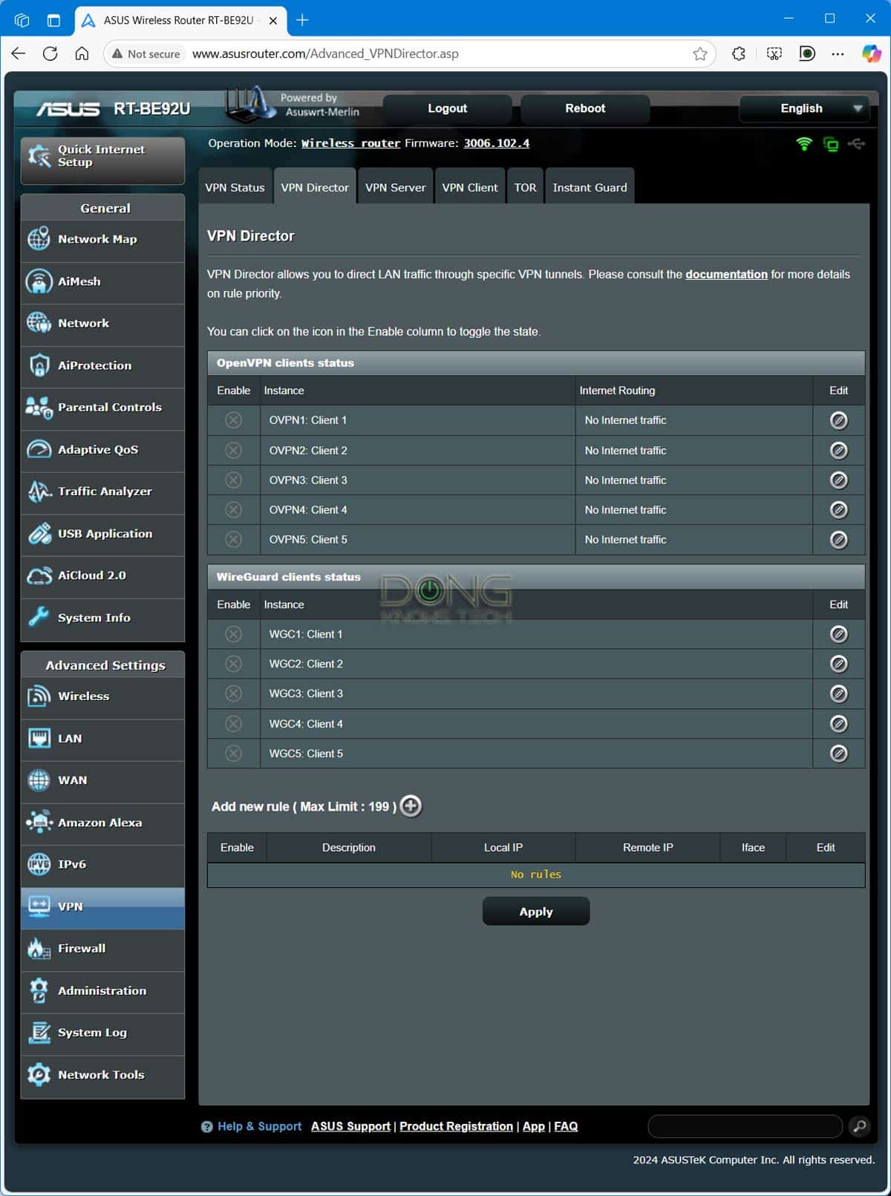Toggle enable state for WGC5: Client 5
891x1196 pixels.
pyautogui.click(x=233, y=754)
